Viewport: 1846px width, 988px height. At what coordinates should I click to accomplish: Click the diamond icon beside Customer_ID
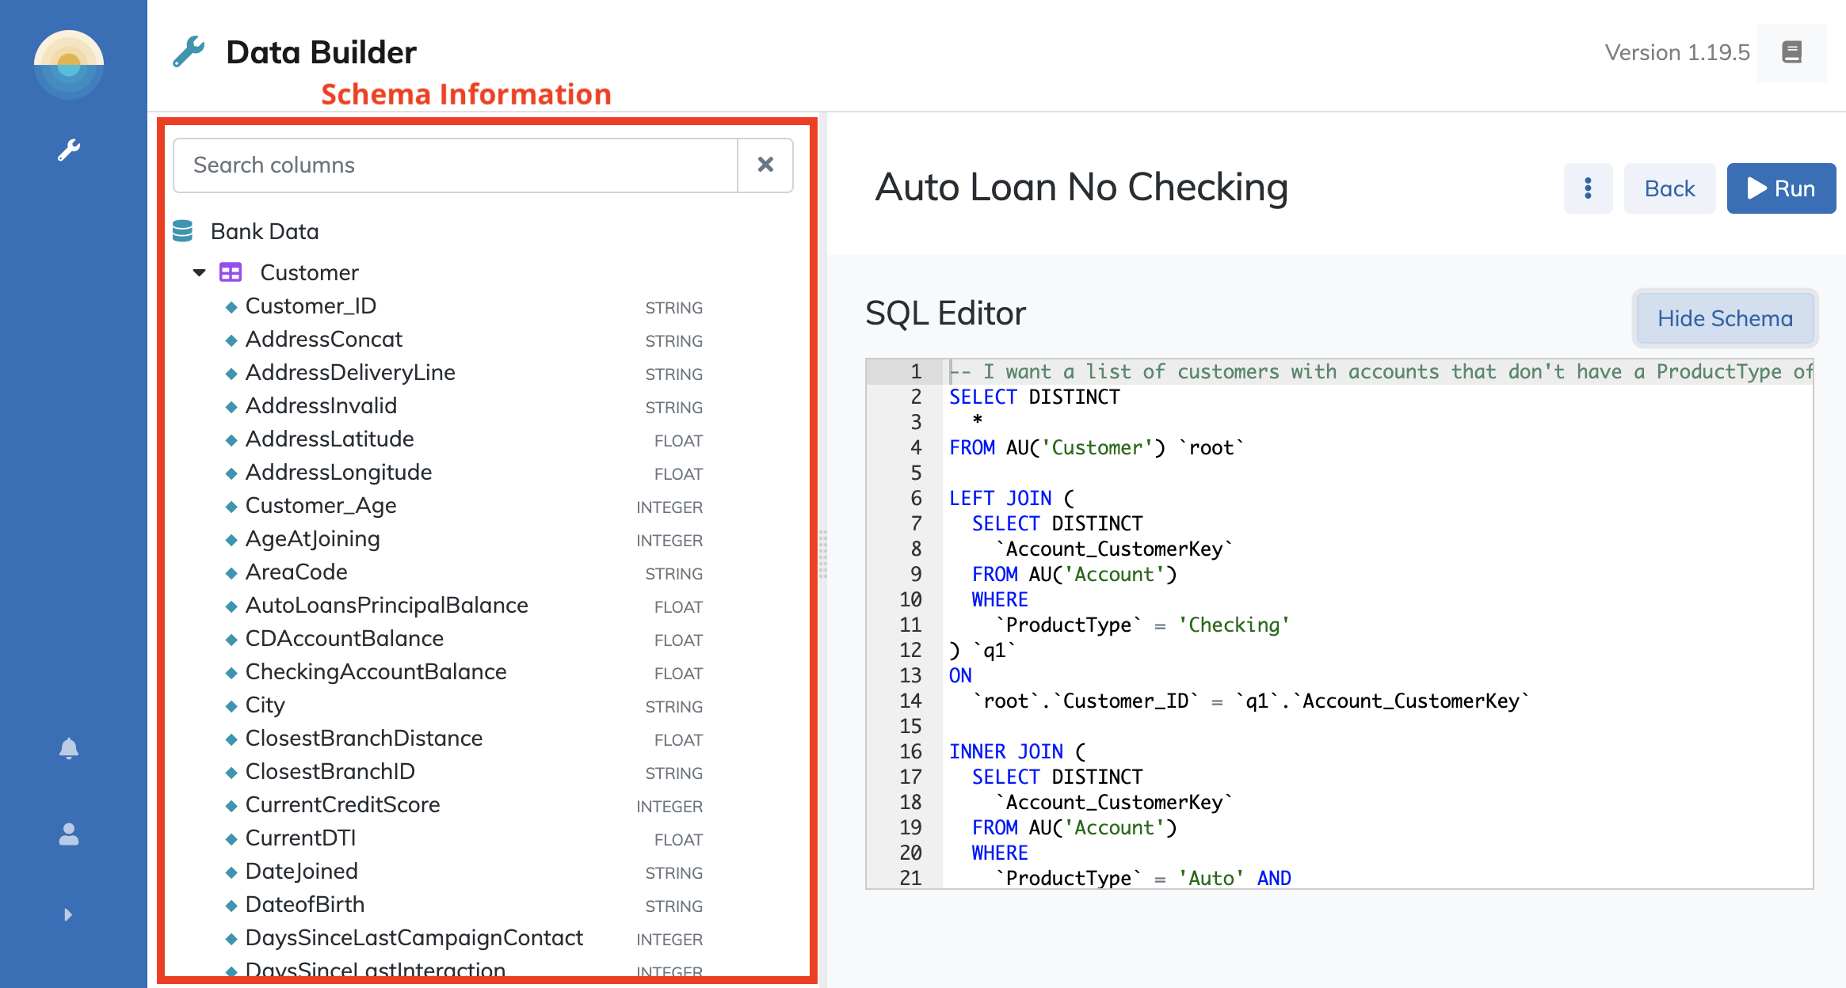coord(231,307)
